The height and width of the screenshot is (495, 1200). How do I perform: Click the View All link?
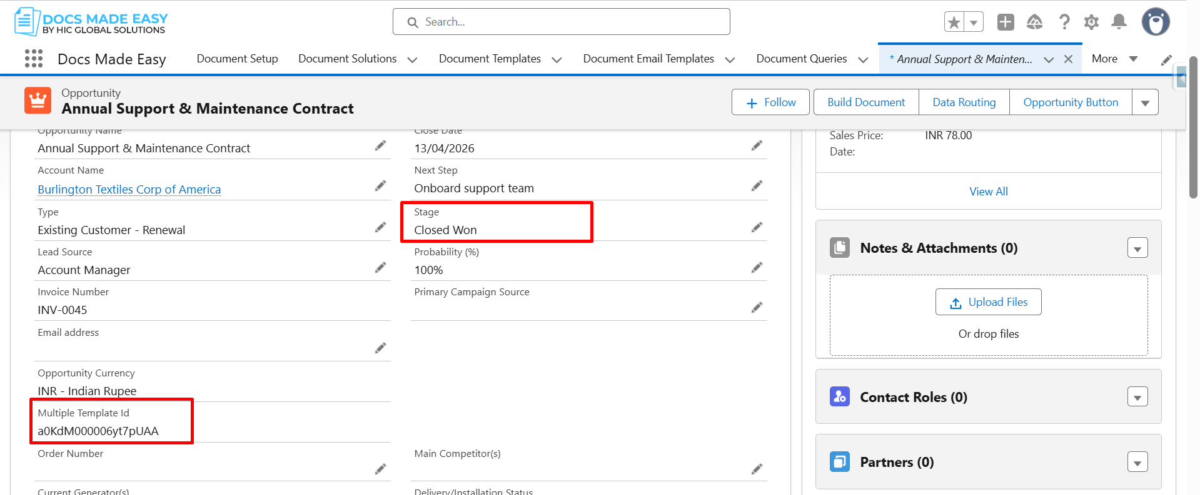989,192
